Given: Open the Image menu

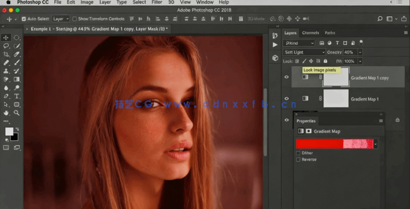Looking at the screenshot, I should coord(87,2).
